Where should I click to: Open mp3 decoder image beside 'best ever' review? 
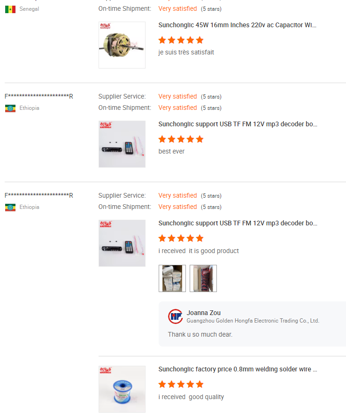pyautogui.click(x=122, y=144)
